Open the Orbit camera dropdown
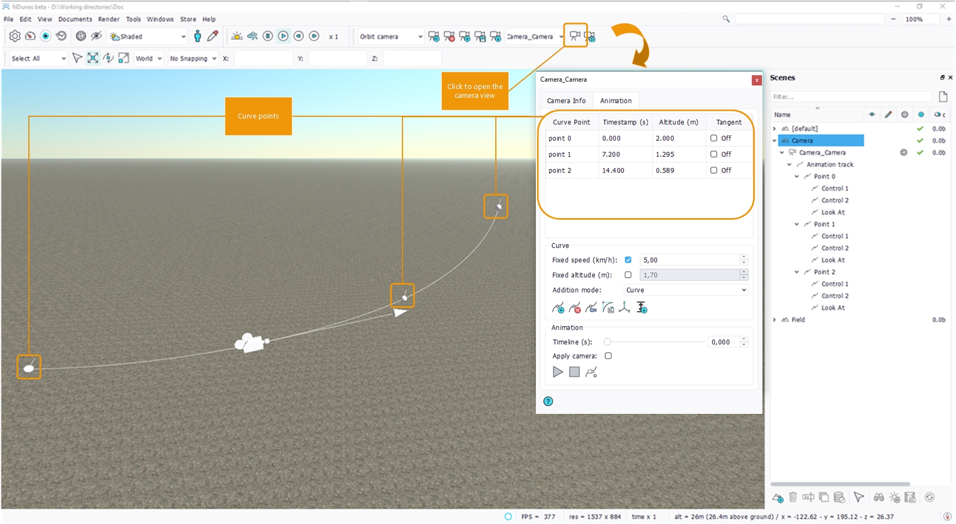 391,37
